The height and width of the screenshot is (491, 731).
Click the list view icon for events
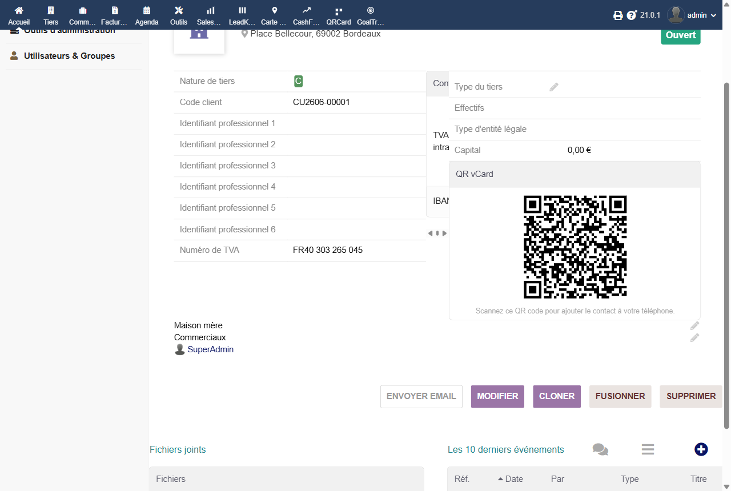(648, 450)
